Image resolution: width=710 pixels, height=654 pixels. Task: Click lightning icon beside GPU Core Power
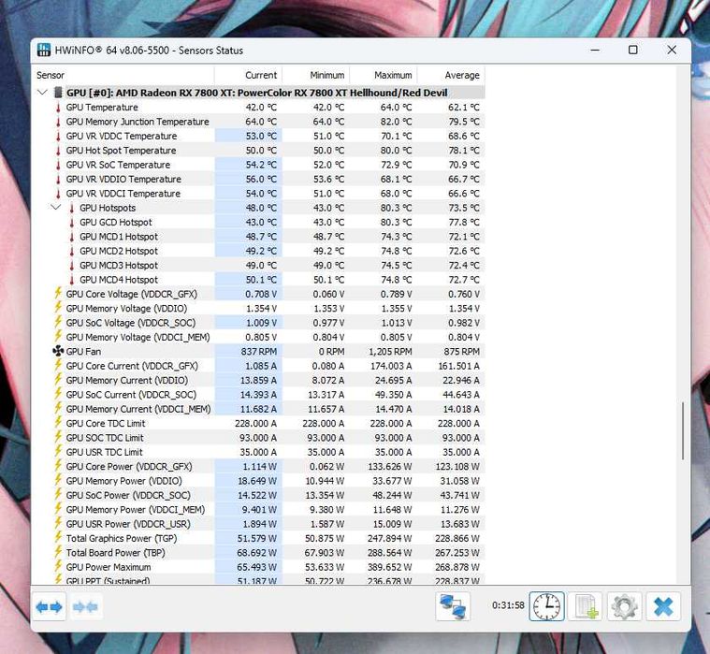click(x=58, y=466)
